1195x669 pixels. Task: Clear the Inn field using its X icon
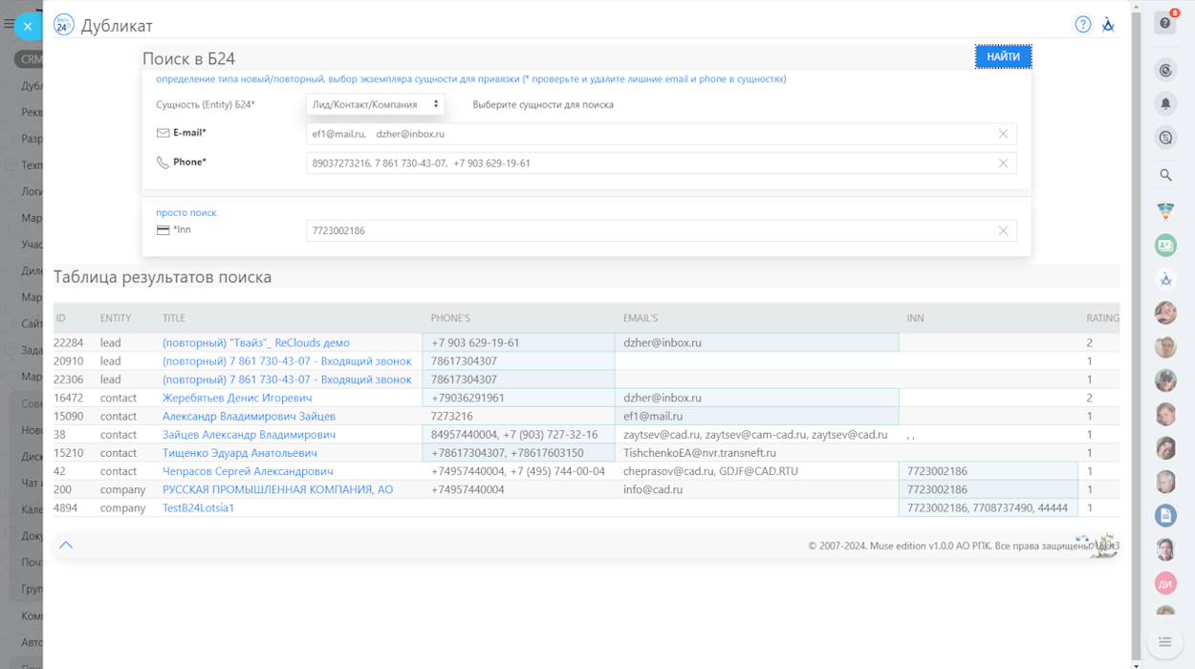[1003, 230]
